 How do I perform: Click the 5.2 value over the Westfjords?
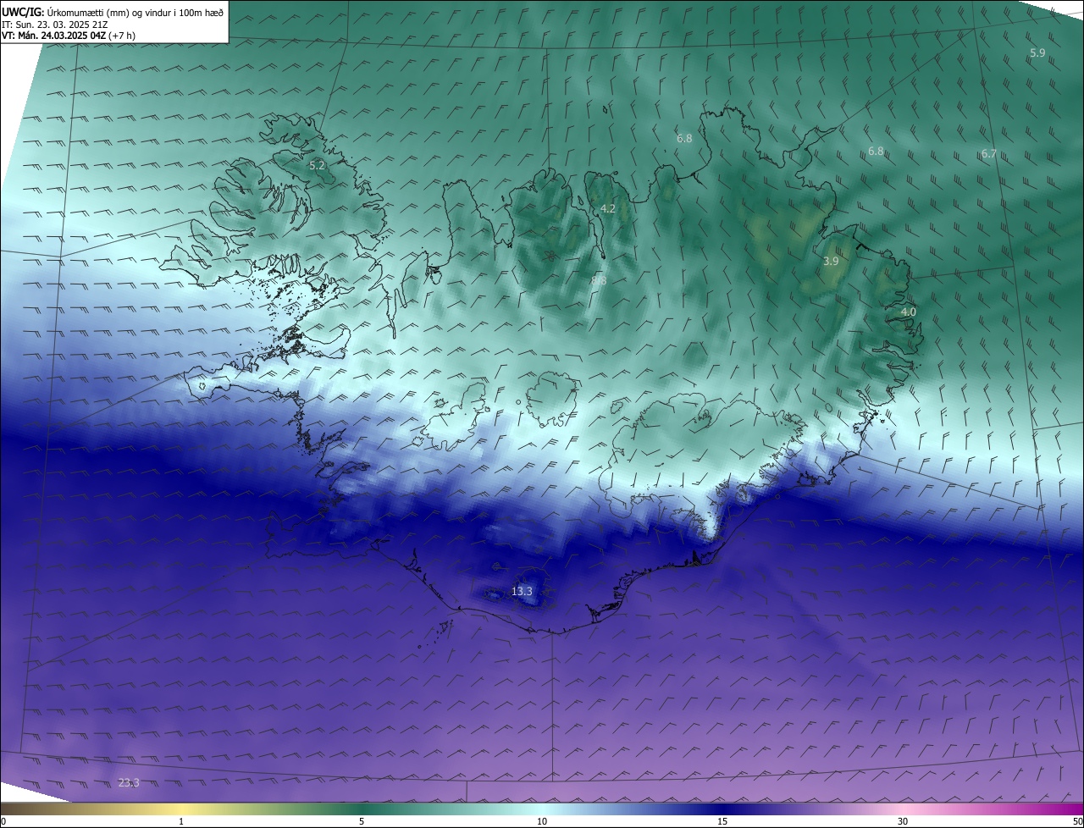tap(318, 166)
